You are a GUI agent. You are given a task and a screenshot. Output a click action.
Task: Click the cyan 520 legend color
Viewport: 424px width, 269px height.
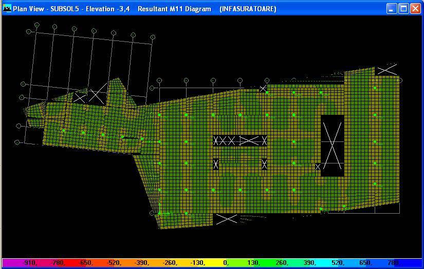tap(337, 263)
